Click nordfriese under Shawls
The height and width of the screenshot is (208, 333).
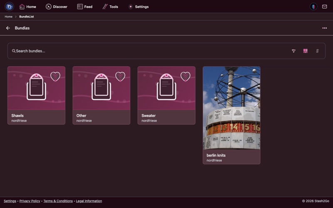point(19,121)
